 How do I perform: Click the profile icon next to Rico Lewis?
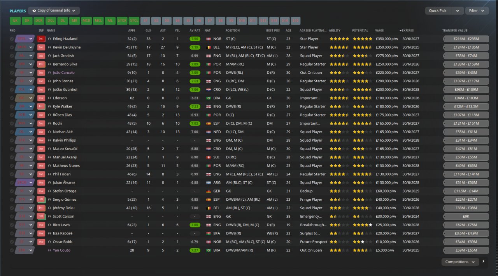pyautogui.click(x=49, y=225)
